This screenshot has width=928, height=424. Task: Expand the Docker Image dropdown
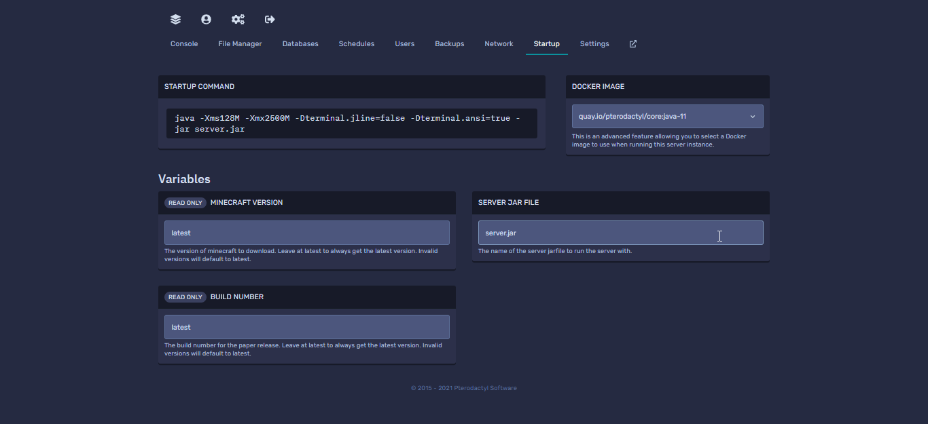[667, 116]
